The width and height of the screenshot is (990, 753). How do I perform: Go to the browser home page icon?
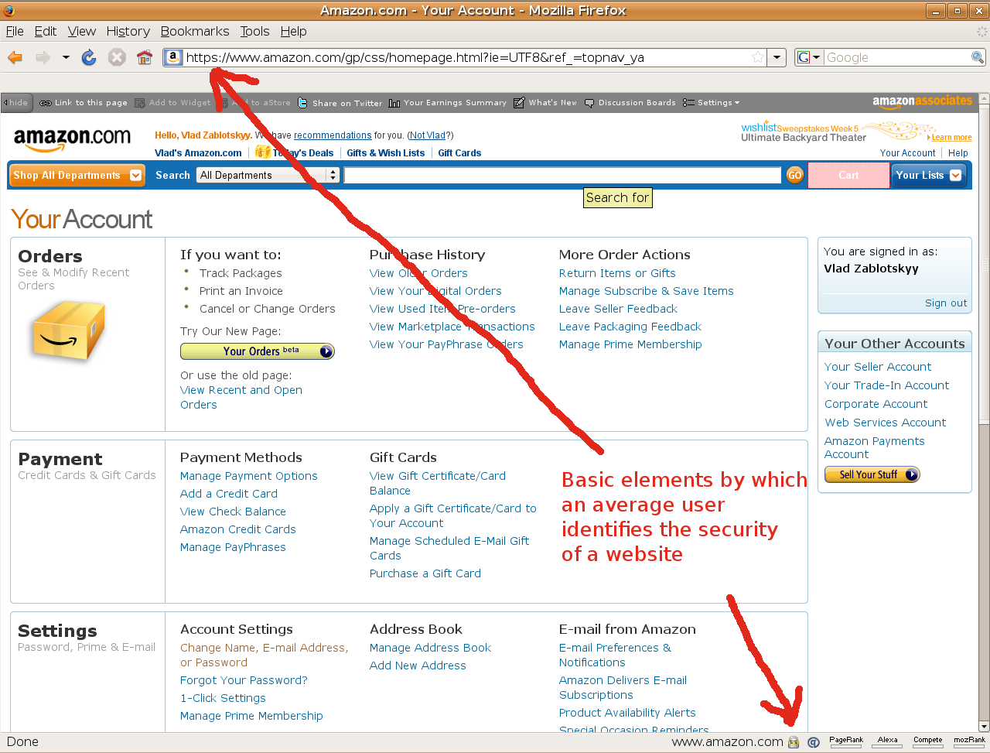[x=145, y=57]
